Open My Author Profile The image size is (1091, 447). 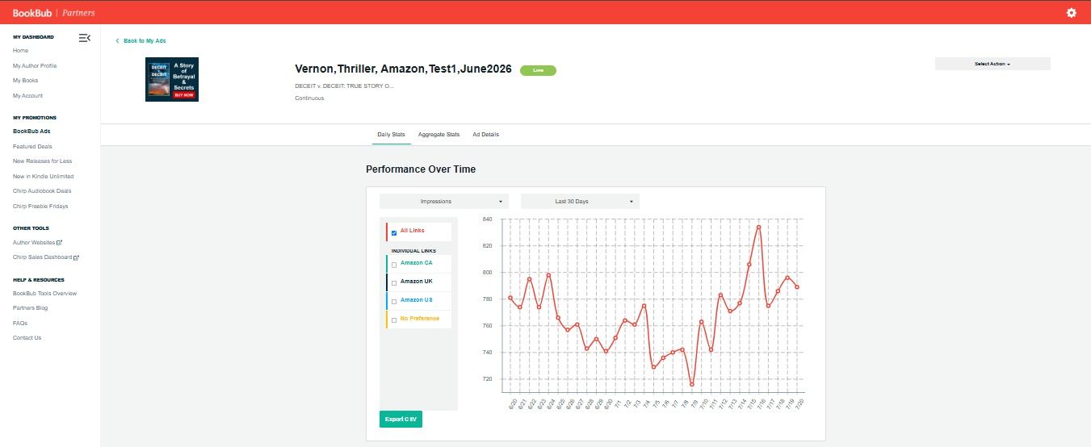click(x=35, y=65)
